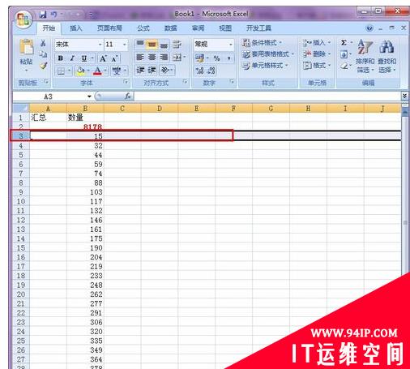
Task: Toggle Bold formatting
Action: click(x=61, y=58)
